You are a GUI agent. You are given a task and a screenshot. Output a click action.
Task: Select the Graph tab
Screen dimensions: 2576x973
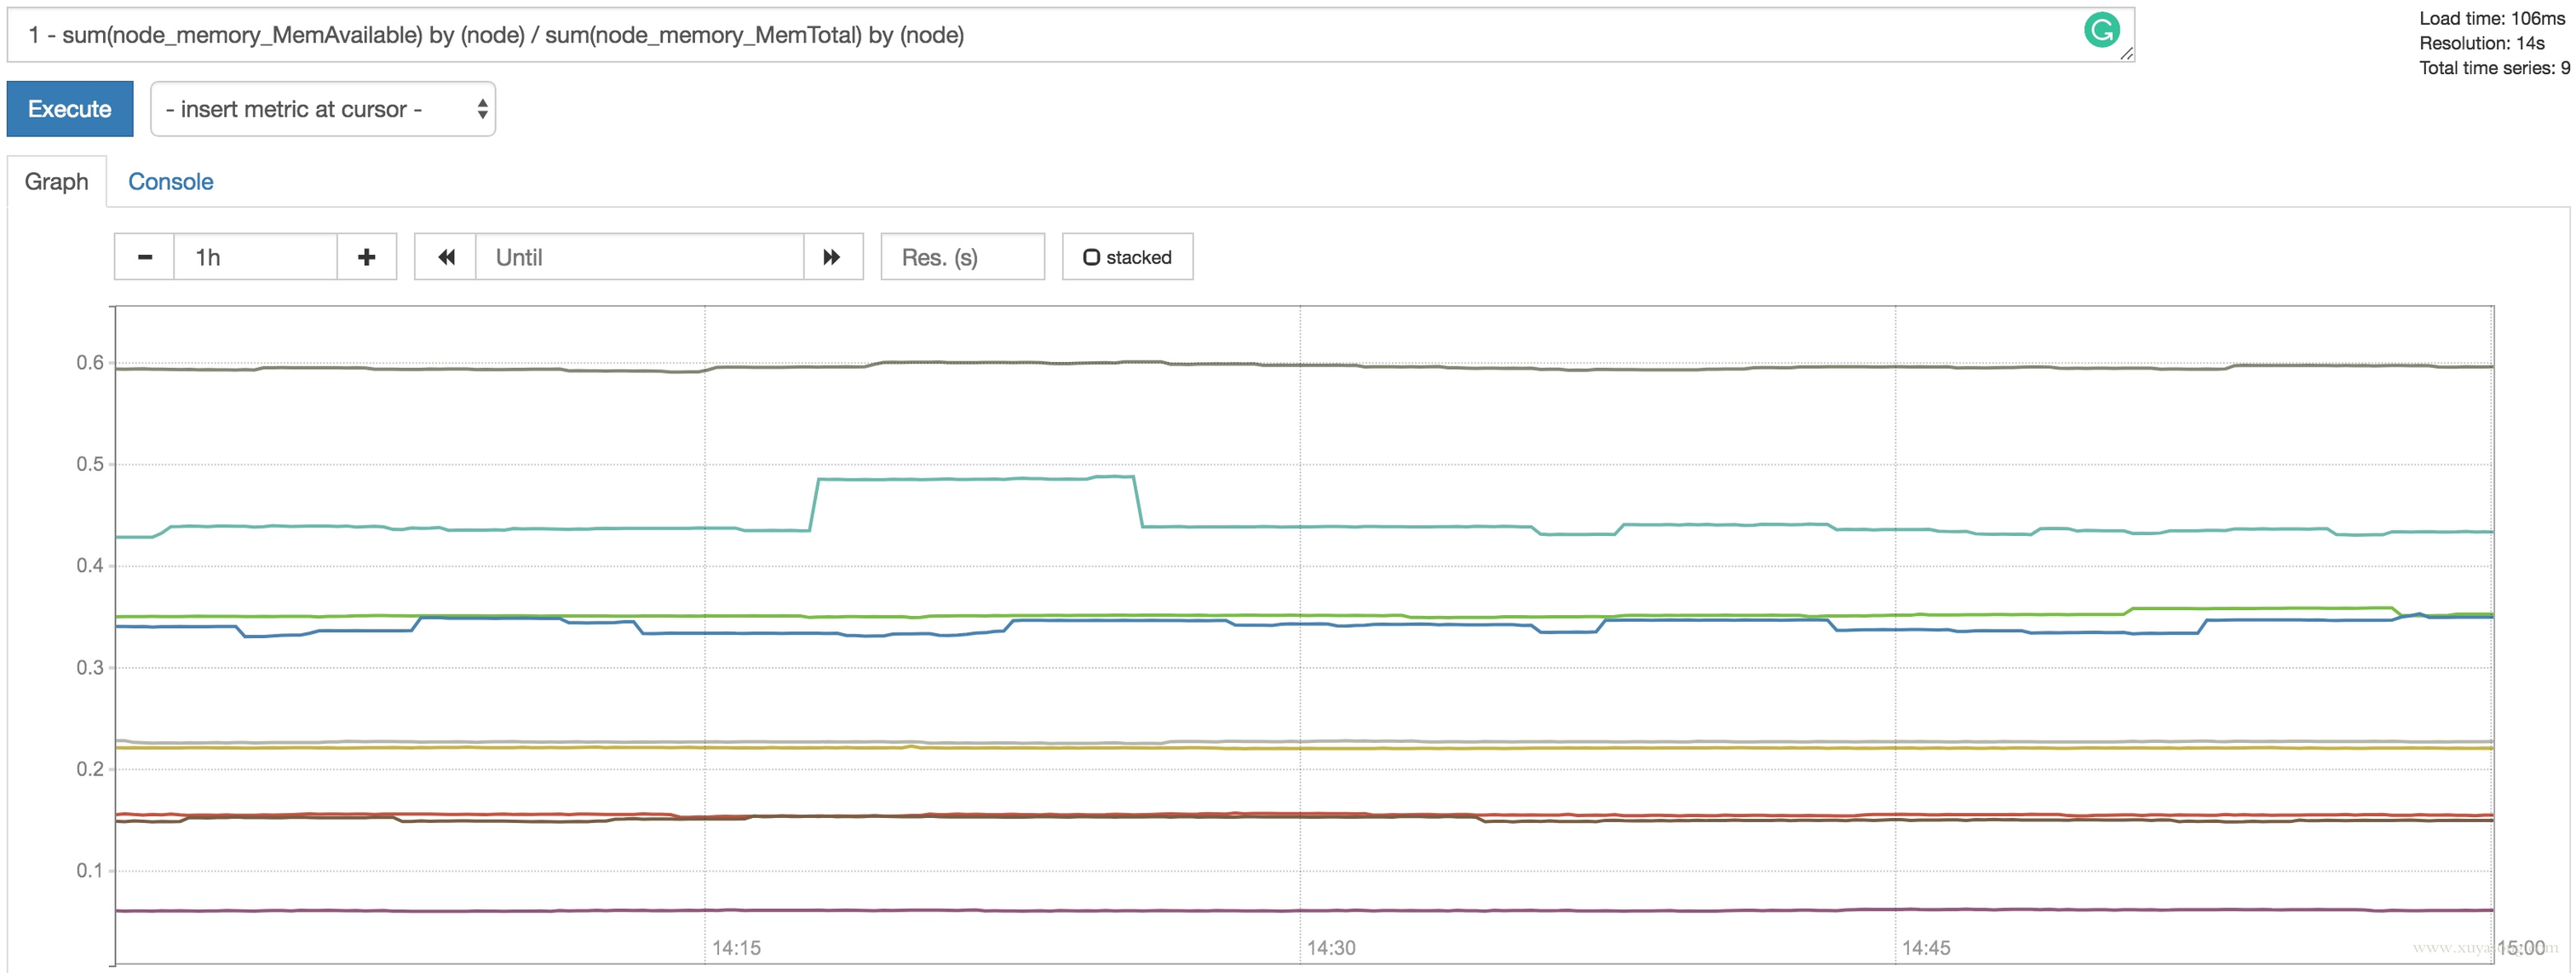(x=56, y=182)
